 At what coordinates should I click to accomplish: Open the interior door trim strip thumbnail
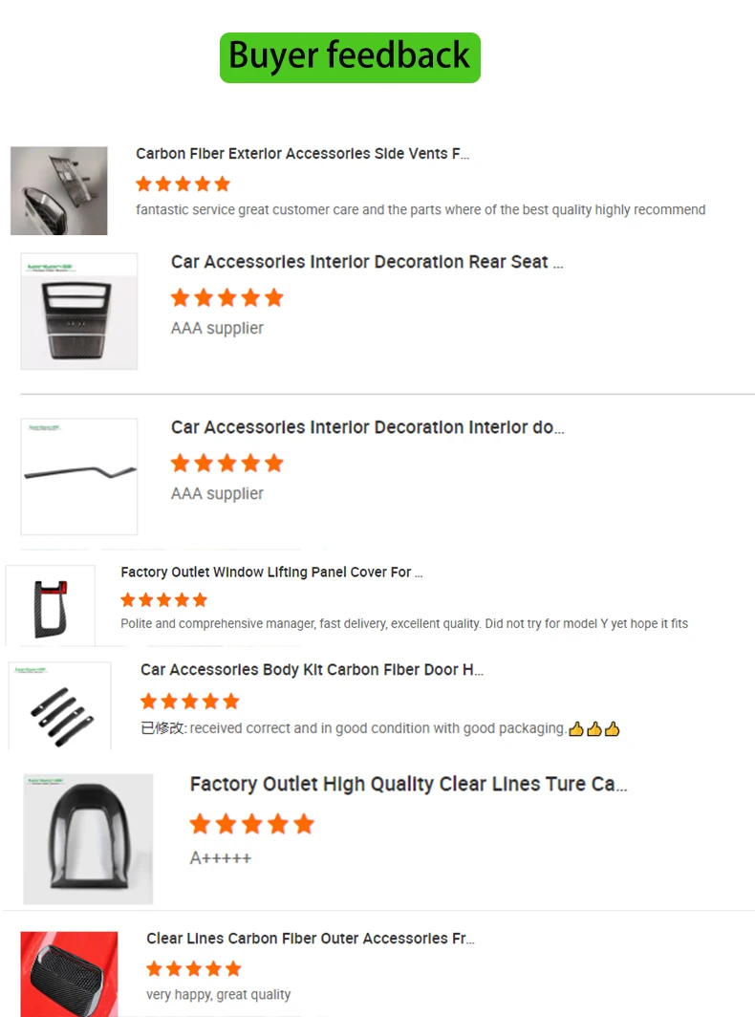79,477
